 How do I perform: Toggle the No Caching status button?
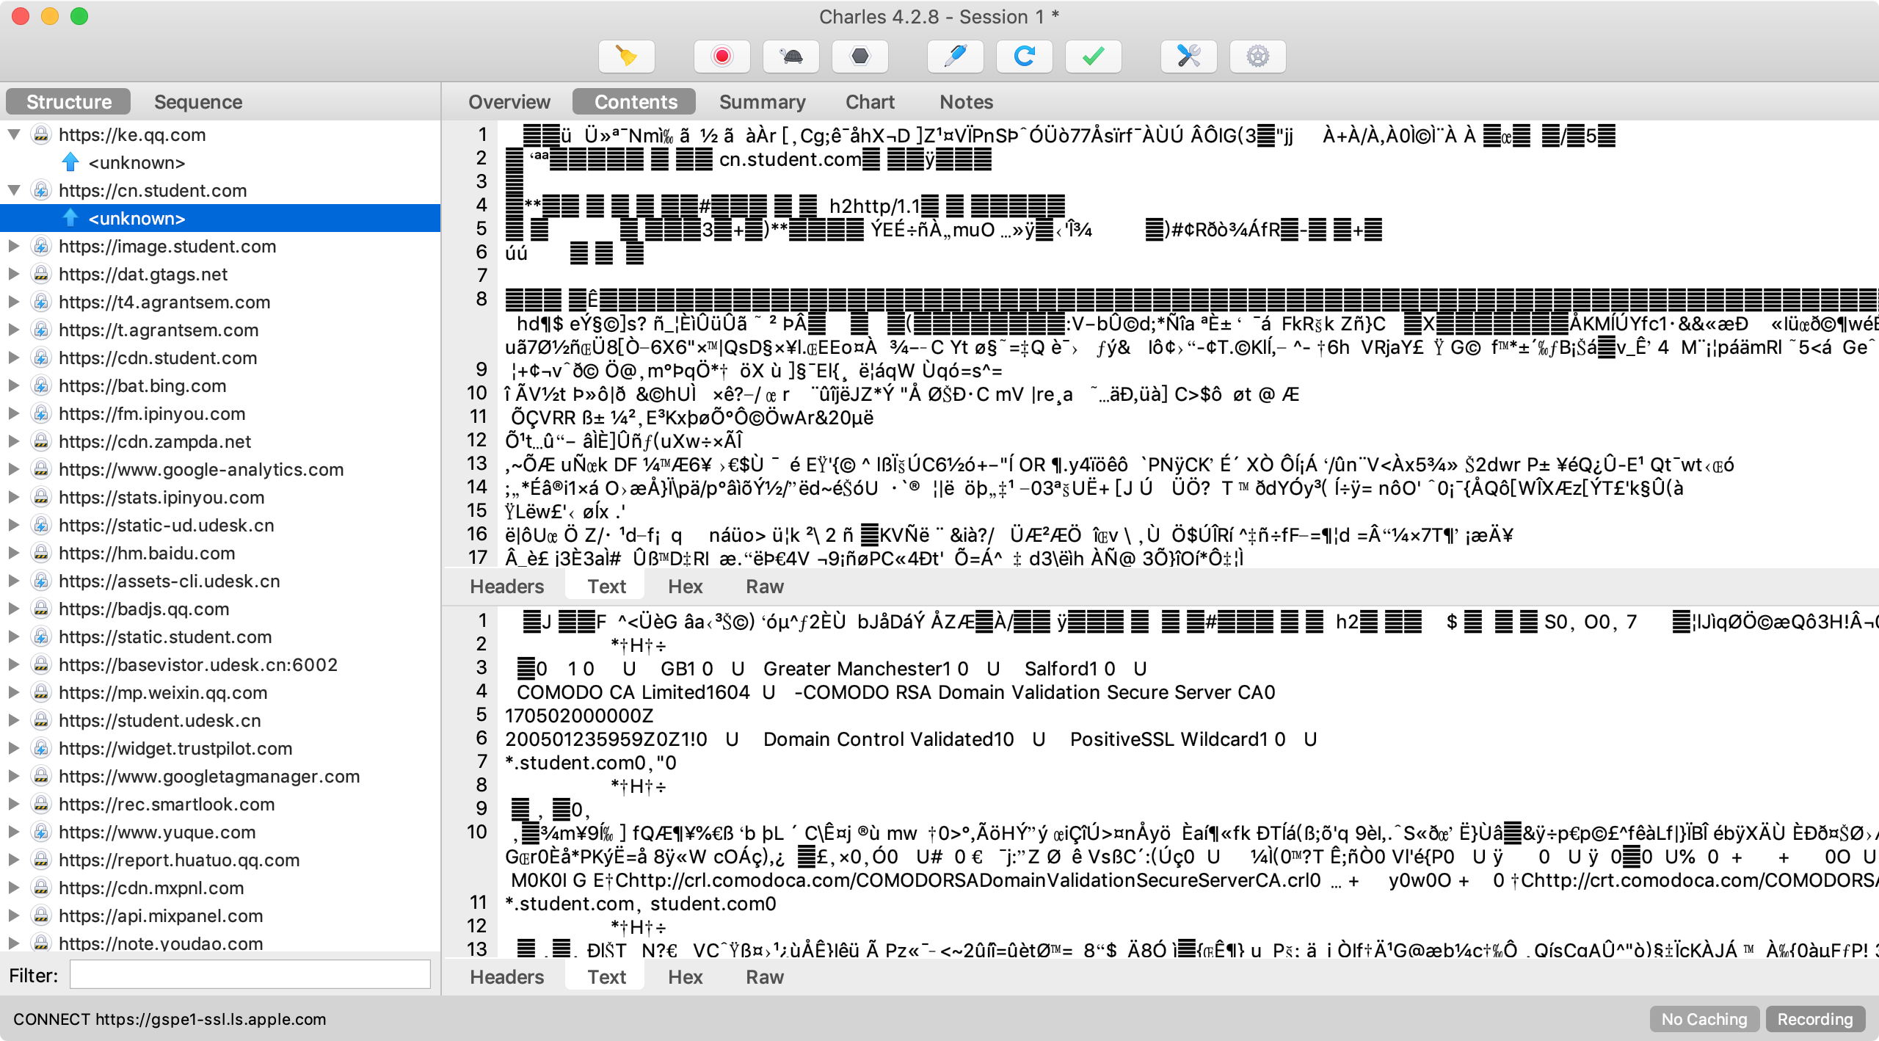point(1704,1019)
